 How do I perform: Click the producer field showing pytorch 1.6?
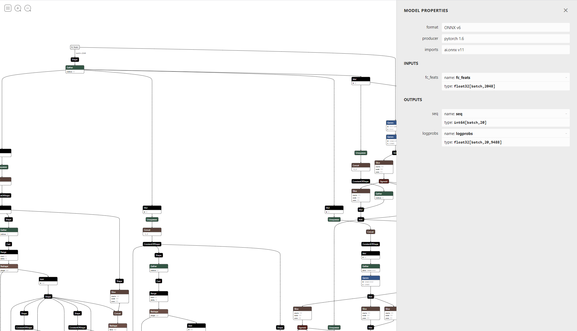505,38
